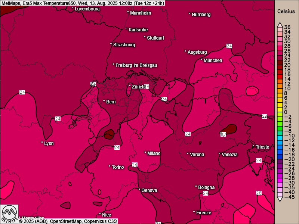Viewport: 299px width, 224px height.
Task: Select the Trieste city label
Action: (x=262, y=147)
